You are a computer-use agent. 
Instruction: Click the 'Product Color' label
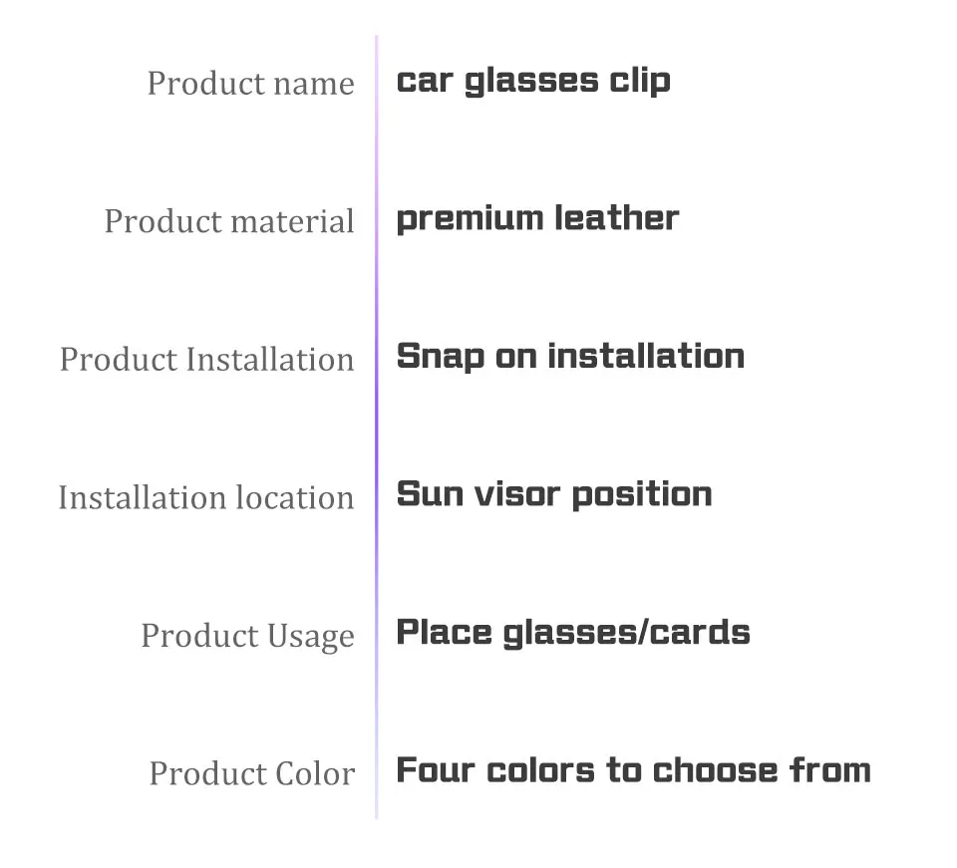point(252,773)
